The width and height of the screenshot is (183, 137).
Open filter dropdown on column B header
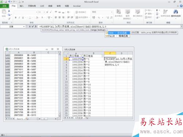click(103, 56)
